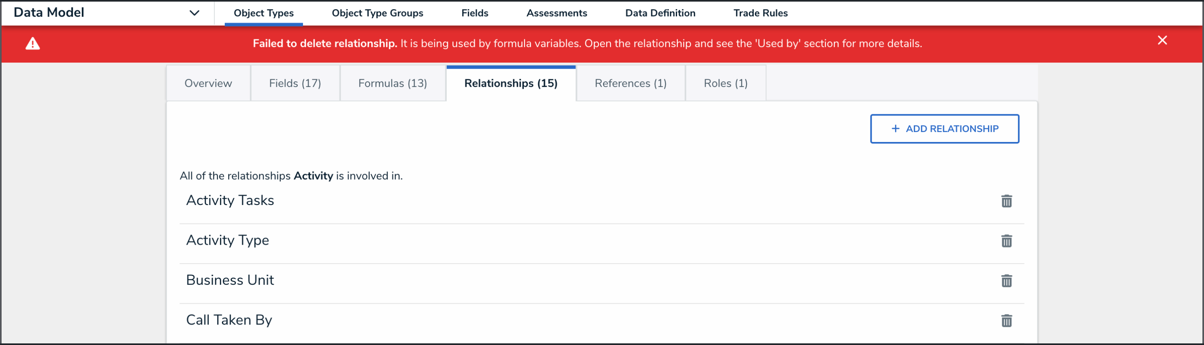
Task: Open the Assessments section
Action: [x=556, y=13]
